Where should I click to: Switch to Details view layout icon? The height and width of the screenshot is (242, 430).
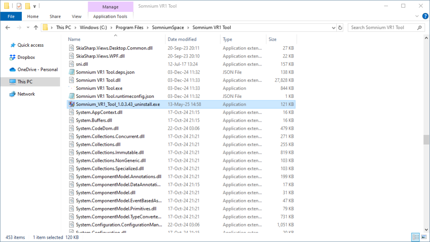coord(416,237)
